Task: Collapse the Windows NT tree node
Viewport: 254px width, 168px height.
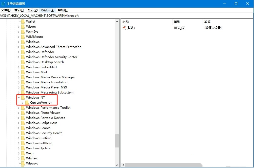Action: [18, 98]
